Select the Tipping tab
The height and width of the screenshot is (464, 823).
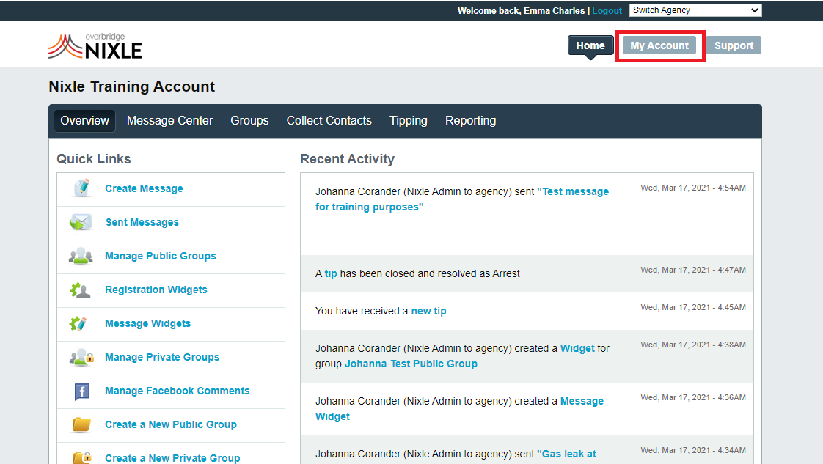408,121
